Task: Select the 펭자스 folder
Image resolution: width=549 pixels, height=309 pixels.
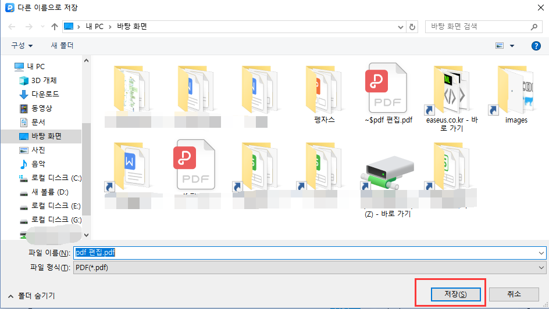Action: (x=324, y=94)
